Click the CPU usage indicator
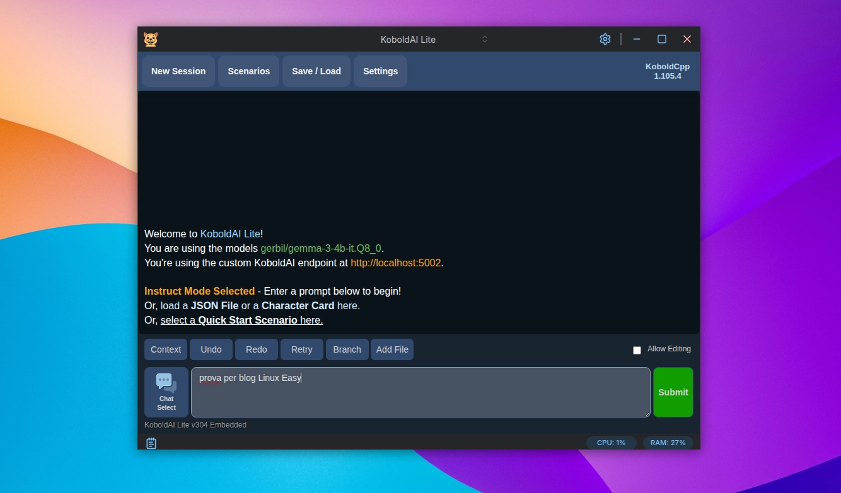The width and height of the screenshot is (841, 493). click(611, 443)
